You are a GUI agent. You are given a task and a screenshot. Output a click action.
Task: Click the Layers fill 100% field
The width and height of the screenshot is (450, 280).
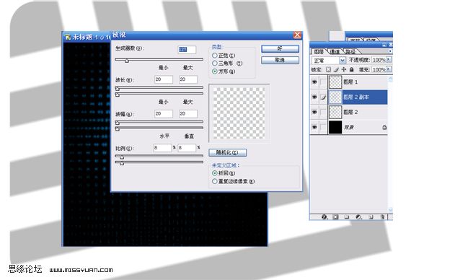379,69
